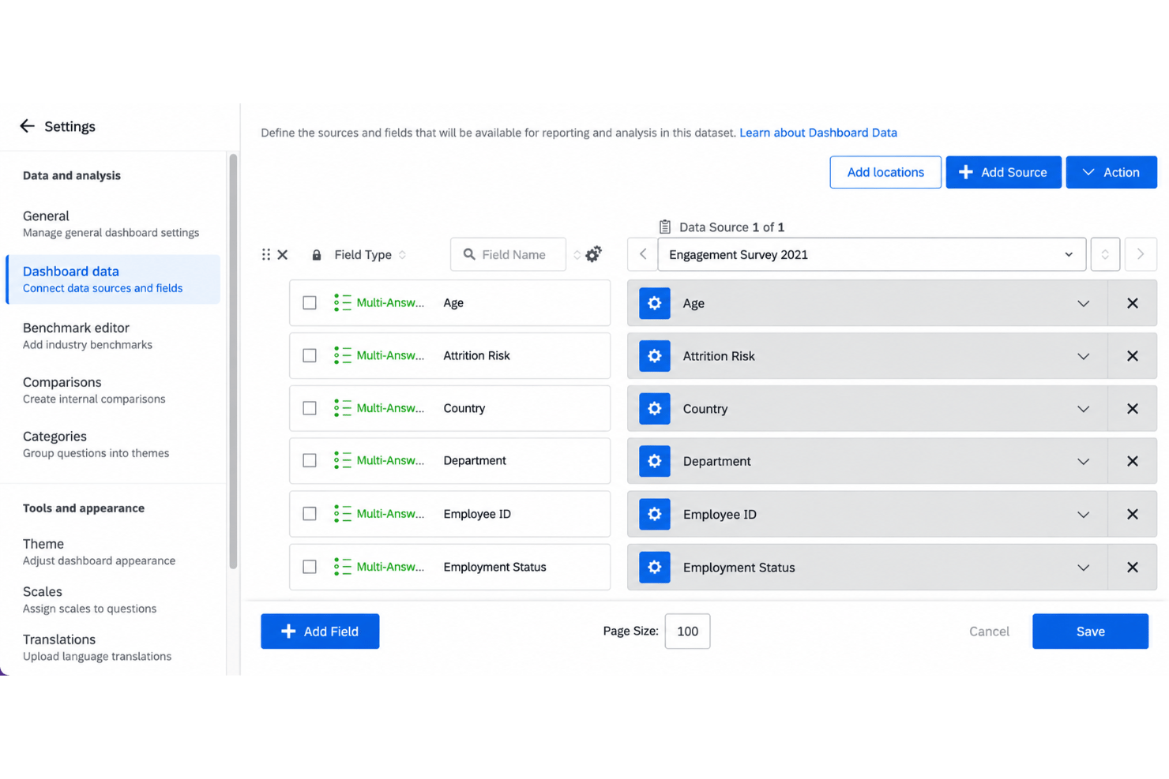Click the Add Source button
Screen dimensions: 1169x779
click(x=1003, y=172)
